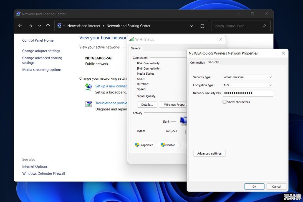This screenshot has height=202, width=303.
Task: Expand the recent locations chevron beside the navigation arrows
Action: click(x=39, y=26)
